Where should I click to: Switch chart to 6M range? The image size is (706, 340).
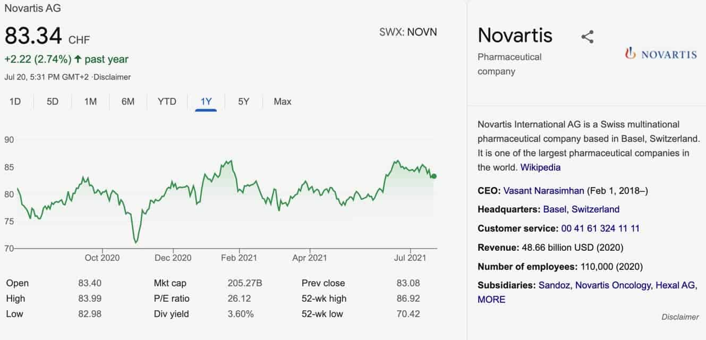(x=128, y=101)
